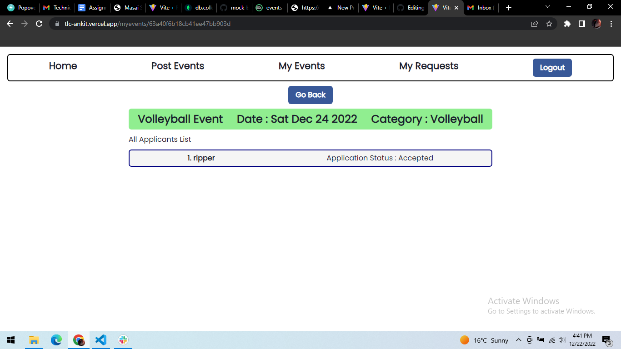Switch to the Inbox Gmail tab
Screen dimensions: 621x349
[481, 8]
